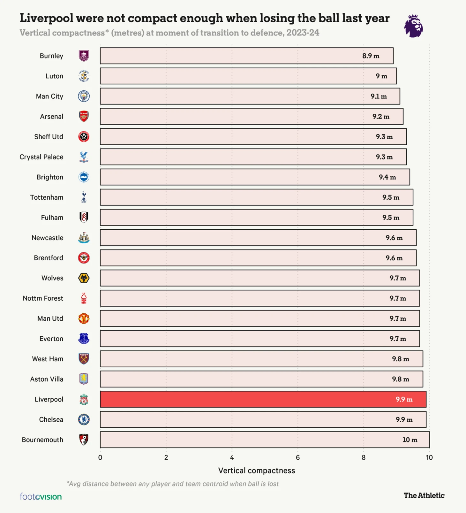Click the Bournemouth club crest
Viewport: 466px width, 513px height.
[x=84, y=440]
